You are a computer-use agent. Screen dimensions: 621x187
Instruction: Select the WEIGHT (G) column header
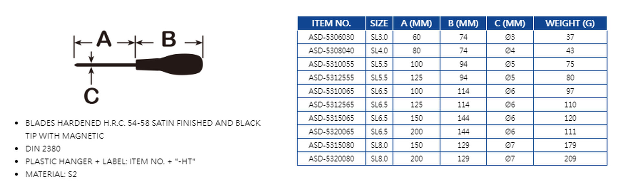coord(570,23)
